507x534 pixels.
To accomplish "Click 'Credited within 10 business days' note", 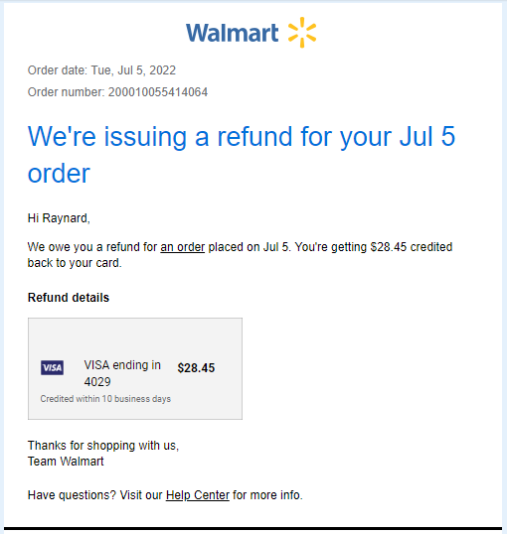I will pos(105,399).
